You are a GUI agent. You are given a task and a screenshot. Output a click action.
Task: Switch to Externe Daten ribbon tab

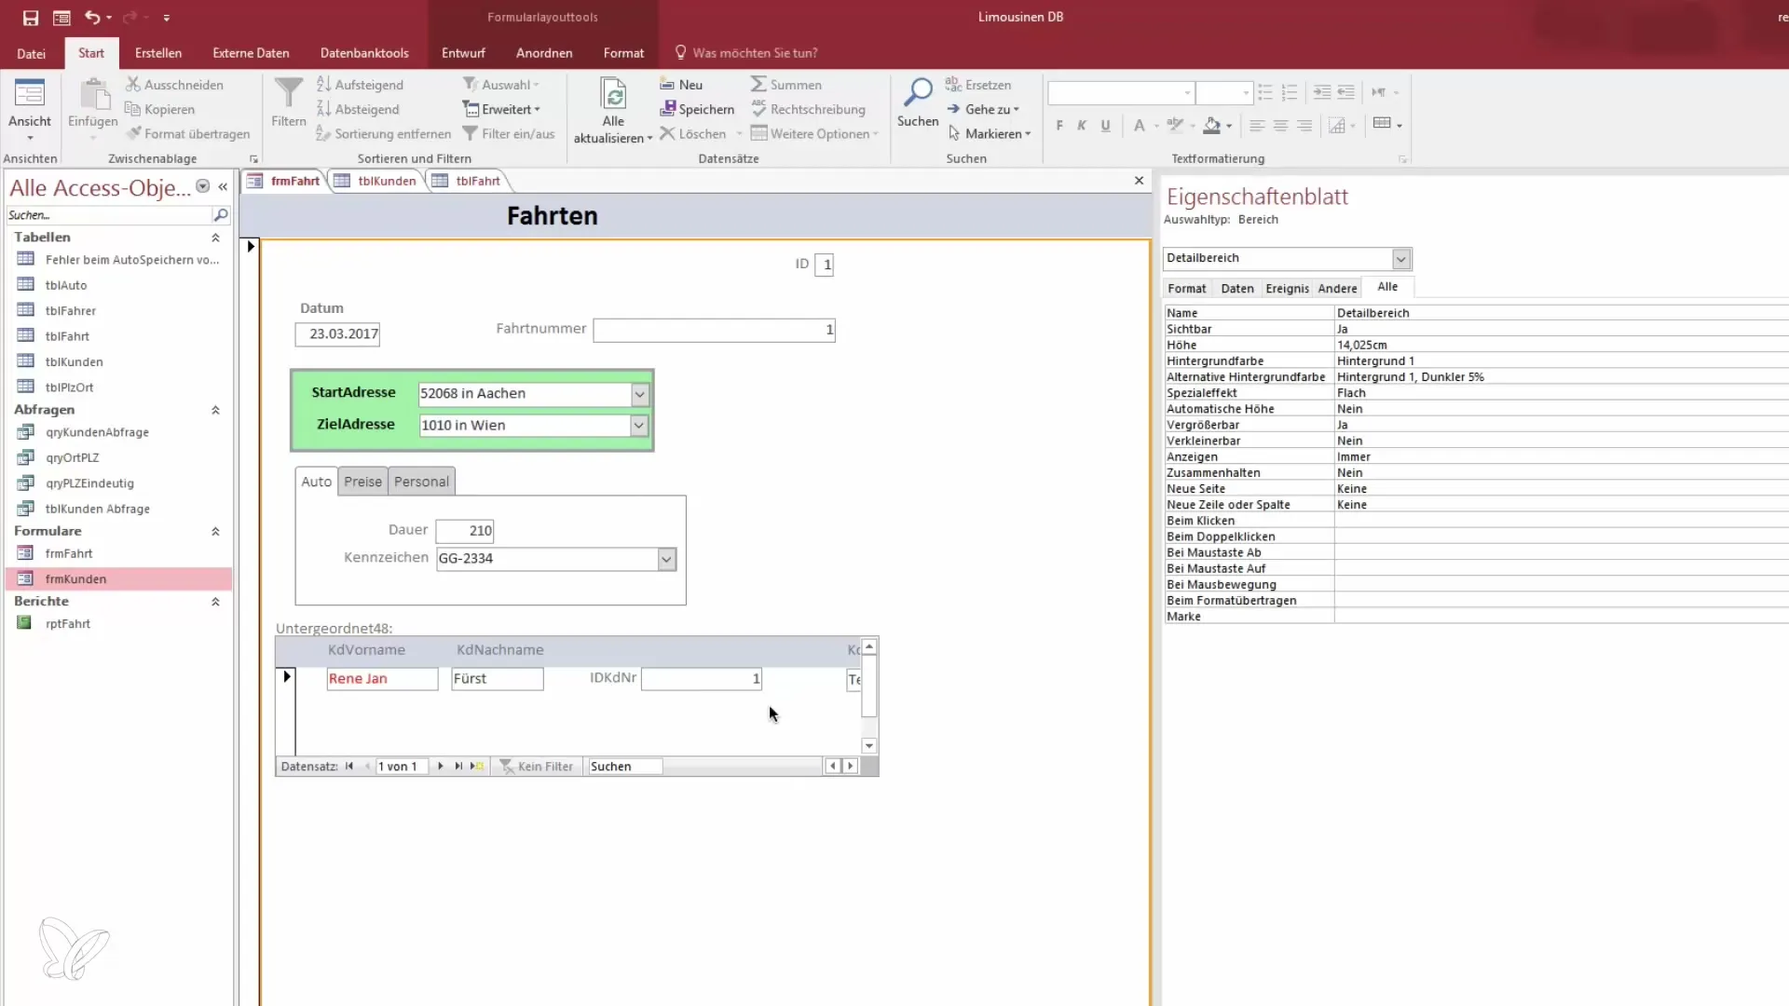[x=251, y=53]
